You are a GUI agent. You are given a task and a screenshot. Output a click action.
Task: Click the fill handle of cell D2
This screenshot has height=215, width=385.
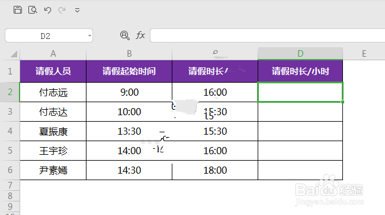tap(342, 102)
